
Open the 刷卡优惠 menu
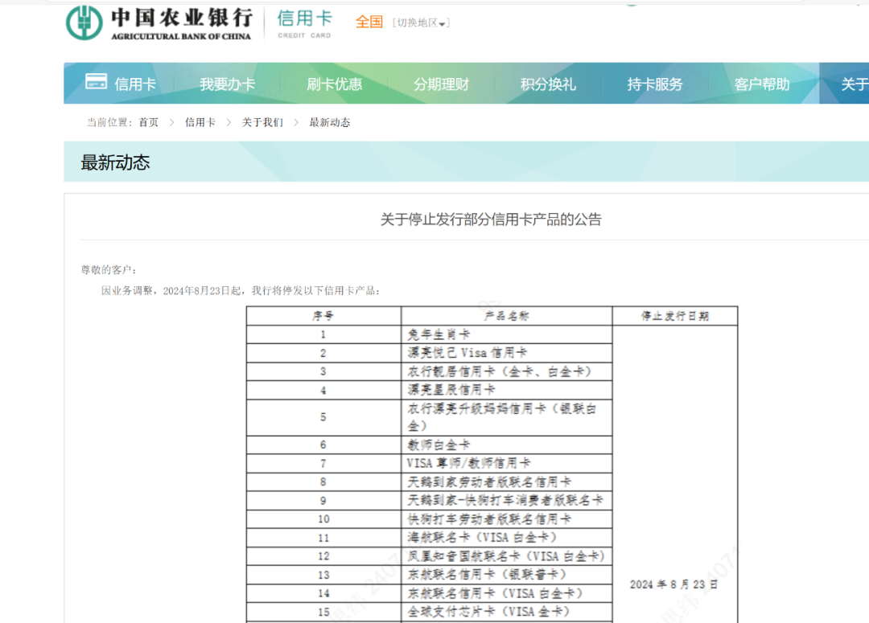pyautogui.click(x=336, y=83)
